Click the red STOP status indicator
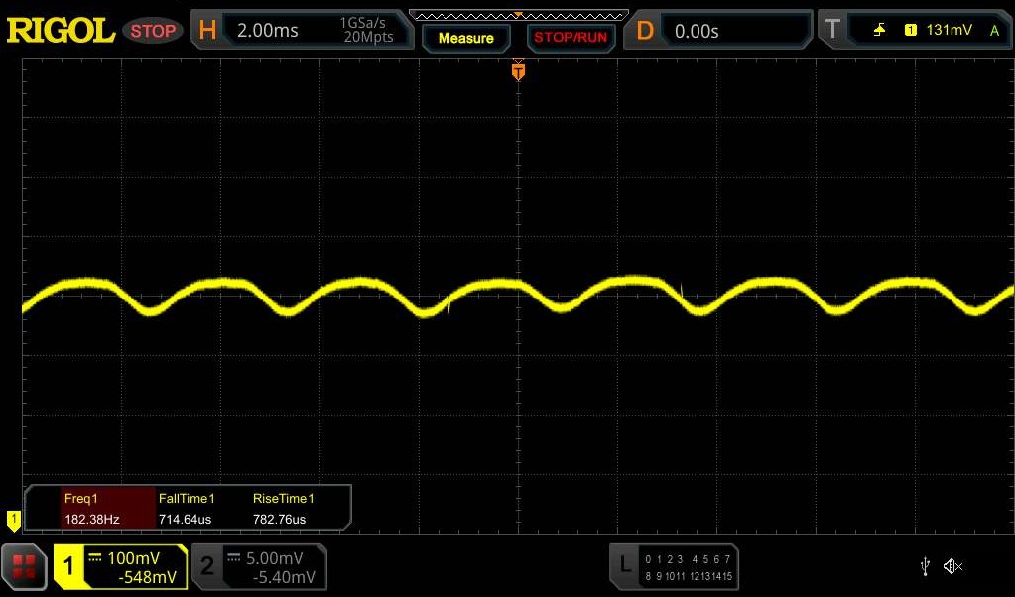Viewport: 1015px width, 597px height. click(153, 31)
